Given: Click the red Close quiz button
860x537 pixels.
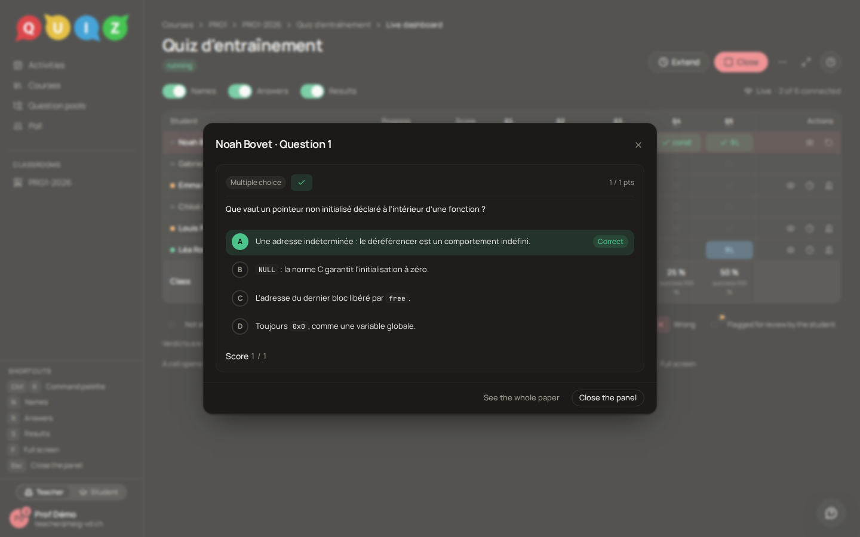Looking at the screenshot, I should [x=741, y=62].
